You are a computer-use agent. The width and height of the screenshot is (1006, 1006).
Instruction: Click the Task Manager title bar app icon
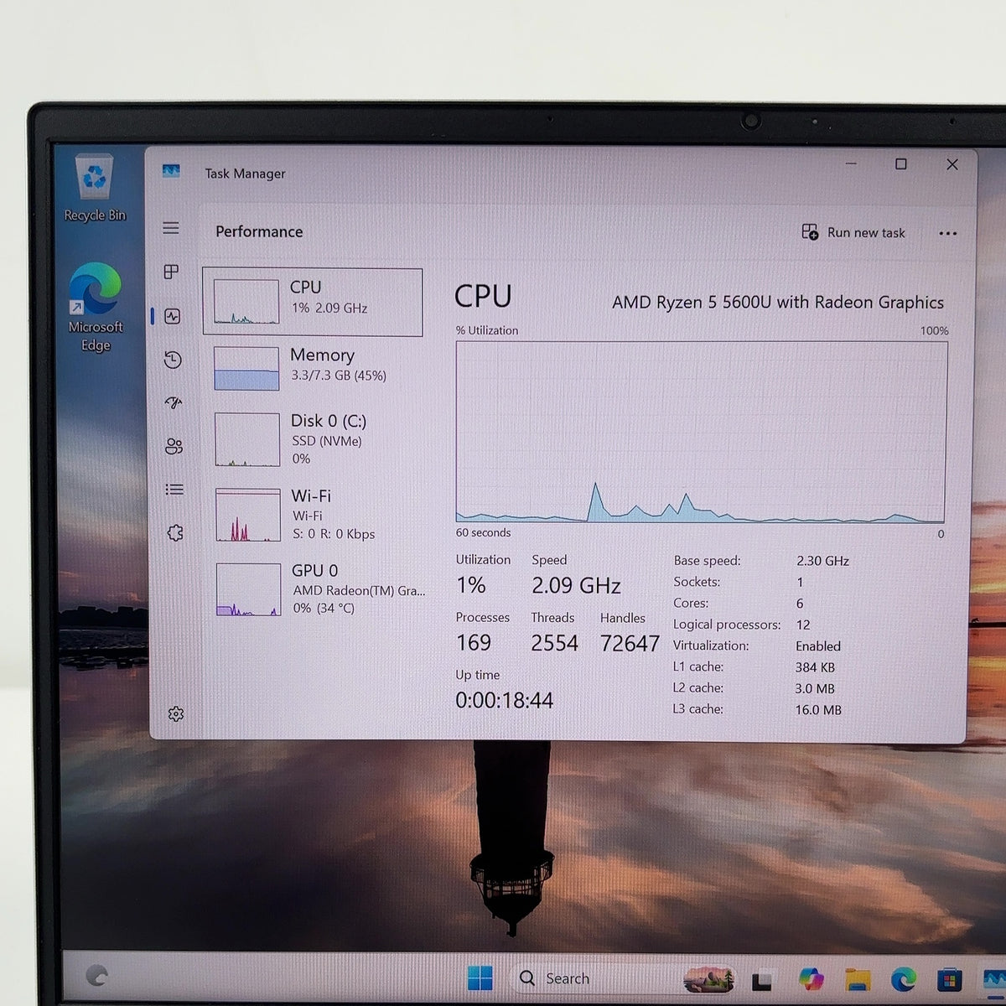pos(171,170)
